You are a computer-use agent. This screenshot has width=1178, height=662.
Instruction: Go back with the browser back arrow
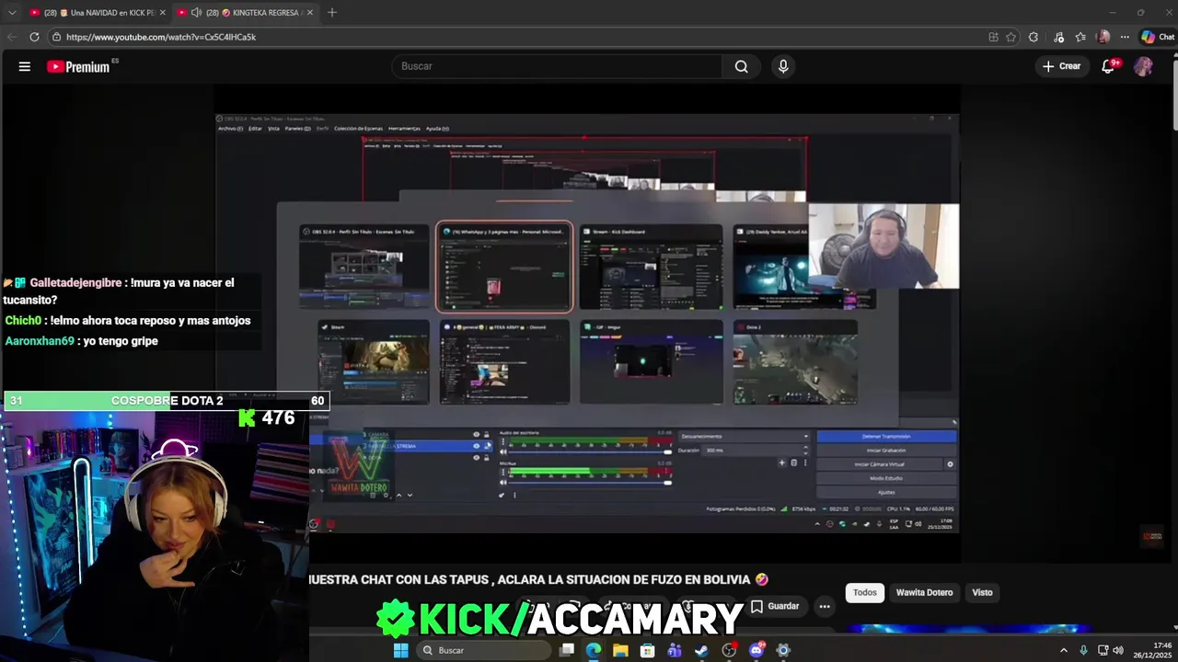12,37
